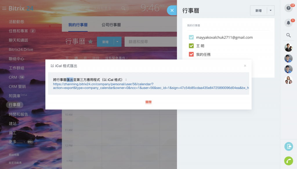Open the 網站地圖 link at sidebar bottom

14,155
